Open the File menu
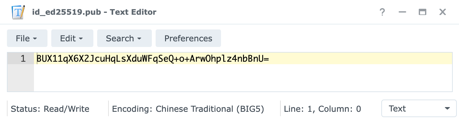Screen dimensions: 459x124 [x=27, y=38]
